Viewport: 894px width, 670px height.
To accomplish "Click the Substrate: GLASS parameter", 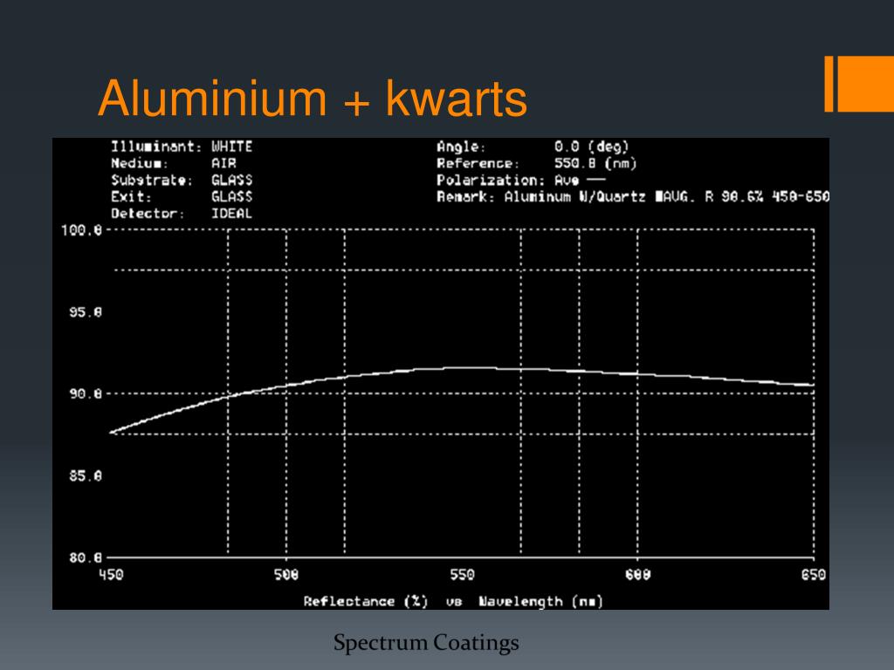I will (x=182, y=181).
